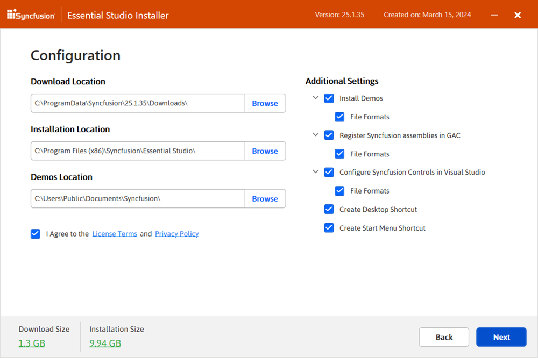Toggle File Formats under Register GAC assemblies
Image resolution: width=538 pixels, height=358 pixels.
pos(339,154)
